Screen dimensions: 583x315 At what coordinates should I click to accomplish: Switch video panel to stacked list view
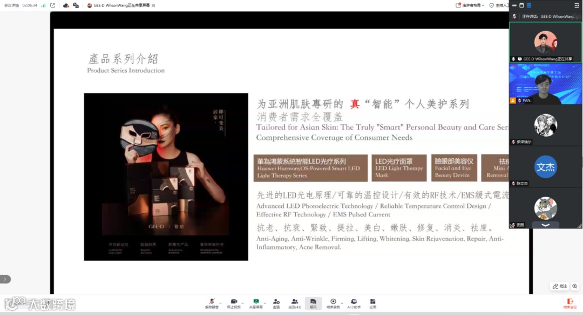point(528,5)
